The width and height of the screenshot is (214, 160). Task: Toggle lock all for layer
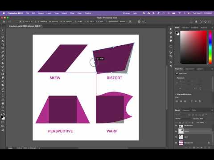tap(193, 123)
